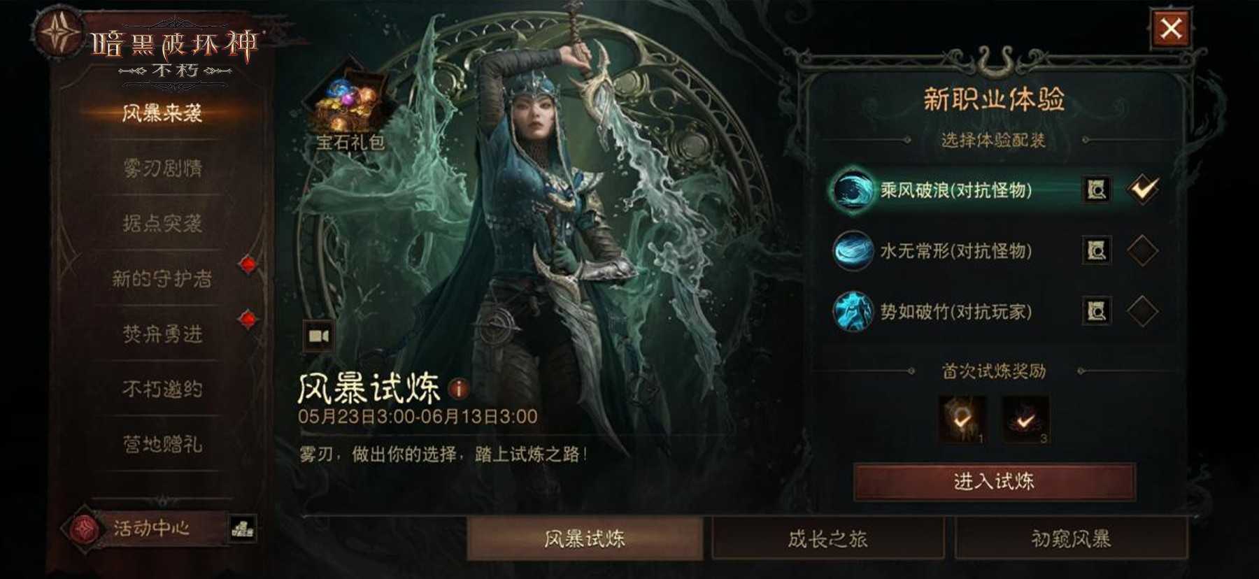The width and height of the screenshot is (1259, 579).
Task: Open 新的守护者 sidebar entry
Action: tap(162, 279)
